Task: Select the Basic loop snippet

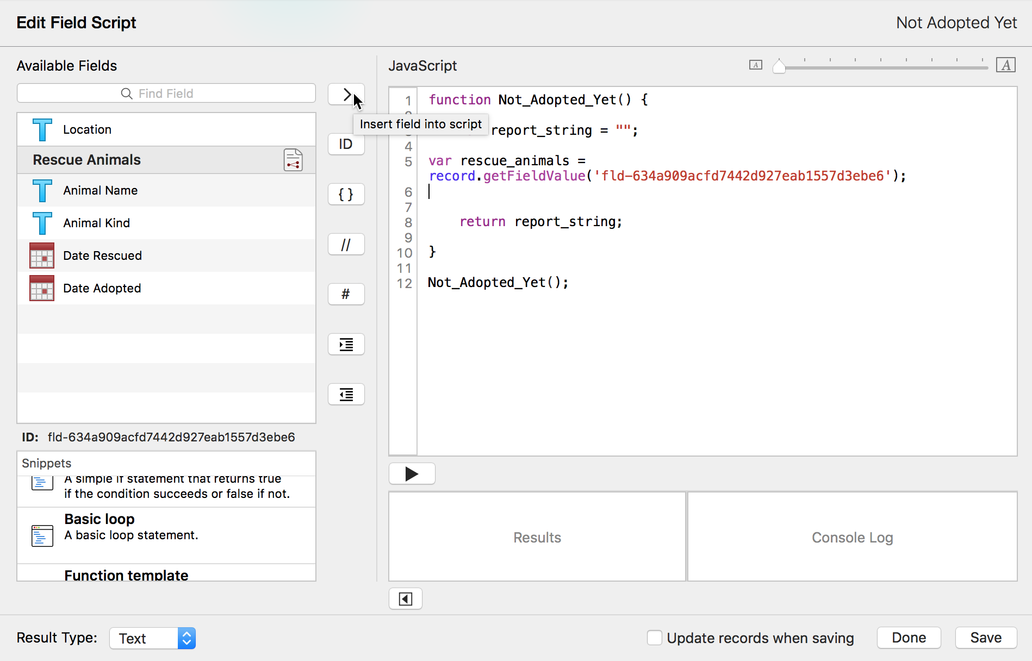Action: pyautogui.click(x=166, y=535)
